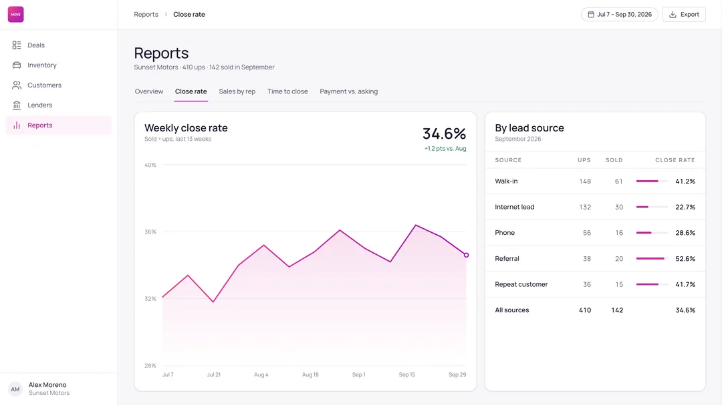Click Repeat customer close rate bar
722x405 pixels.
(652, 284)
